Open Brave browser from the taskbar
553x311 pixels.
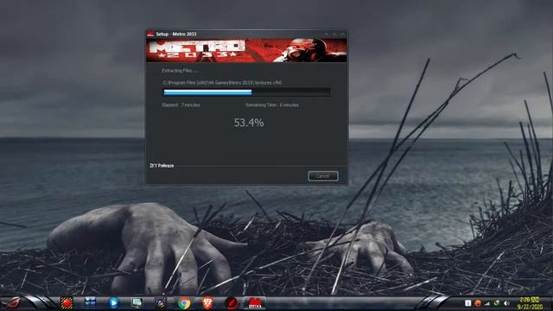pos(207,303)
